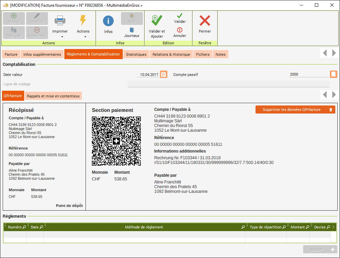
Task: Open the Relations & Historique tab
Action: pos(171,54)
